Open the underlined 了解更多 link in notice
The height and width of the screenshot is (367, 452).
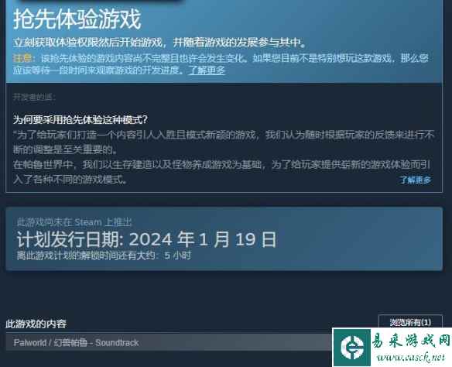(x=207, y=70)
